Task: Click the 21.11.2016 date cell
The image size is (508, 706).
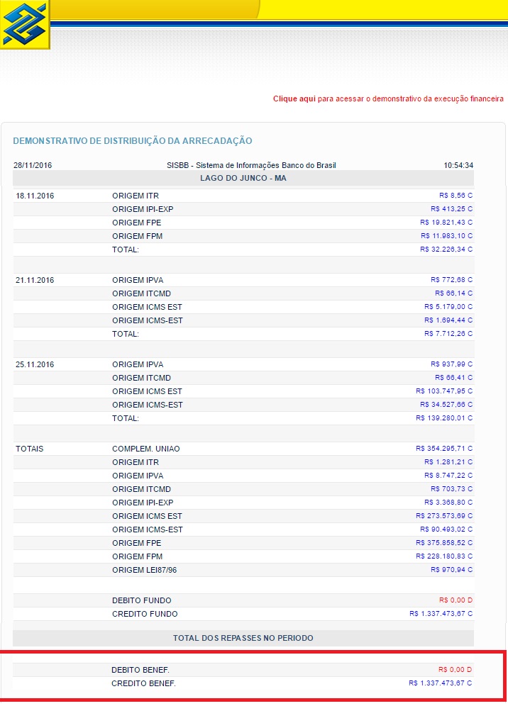Action: pos(35,280)
